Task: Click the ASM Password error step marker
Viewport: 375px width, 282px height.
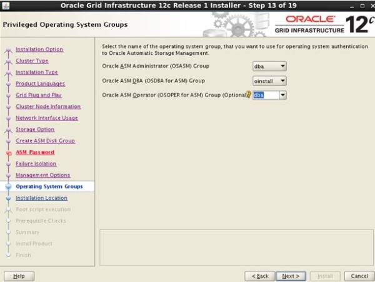Action: (x=9, y=153)
